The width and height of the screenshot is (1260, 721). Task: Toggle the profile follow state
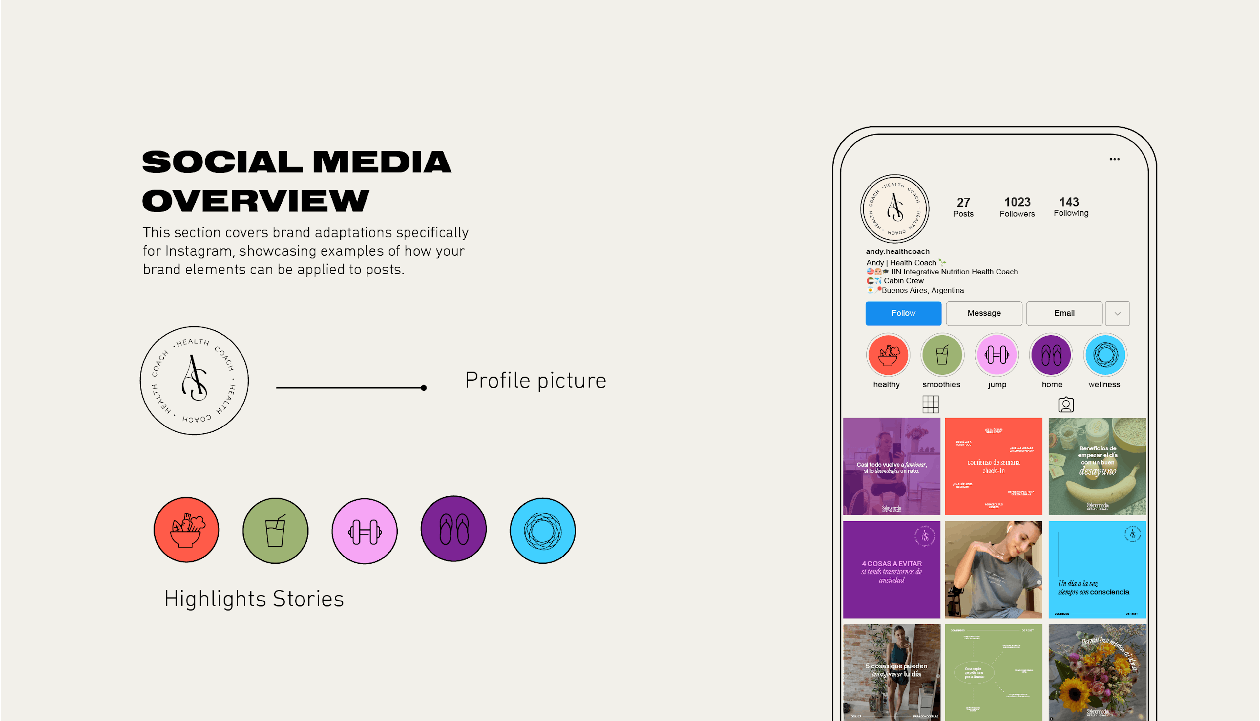click(x=903, y=313)
